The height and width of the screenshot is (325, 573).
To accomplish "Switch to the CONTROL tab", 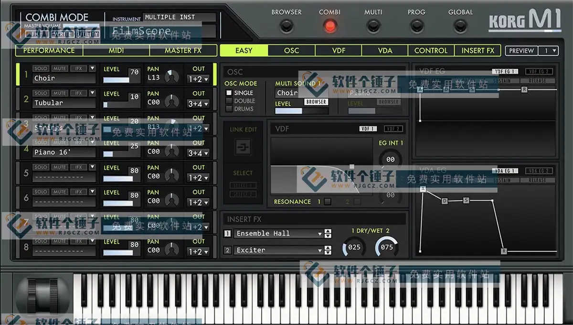I will click(431, 50).
